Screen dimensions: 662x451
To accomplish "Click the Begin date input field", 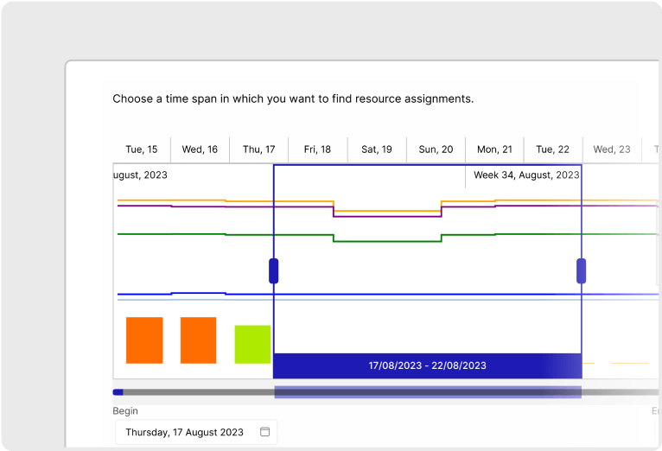I will point(196,432).
